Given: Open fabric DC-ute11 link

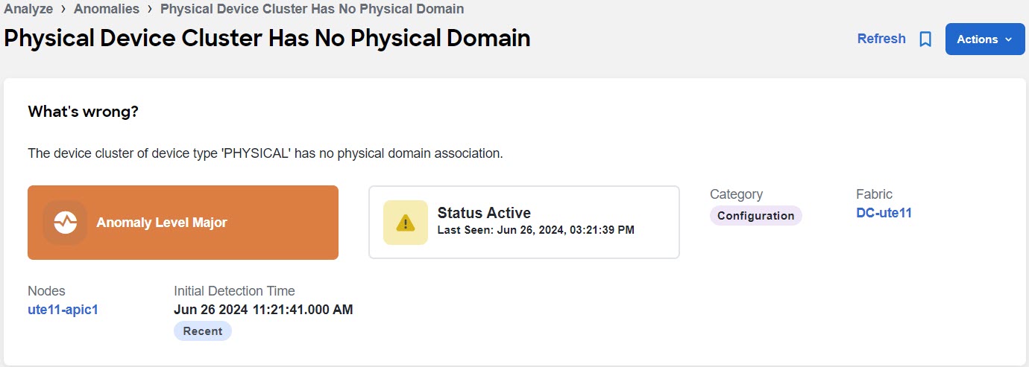Looking at the screenshot, I should point(884,213).
